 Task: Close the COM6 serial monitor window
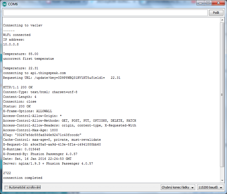point(218,3)
